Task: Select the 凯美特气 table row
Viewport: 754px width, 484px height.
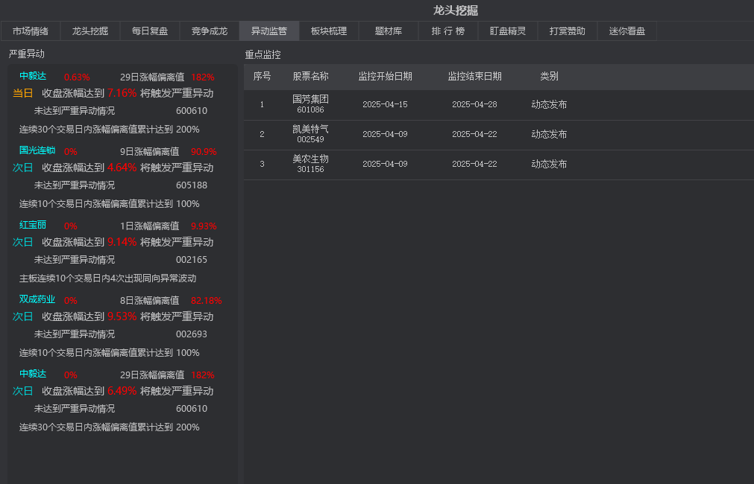Action: (x=310, y=134)
